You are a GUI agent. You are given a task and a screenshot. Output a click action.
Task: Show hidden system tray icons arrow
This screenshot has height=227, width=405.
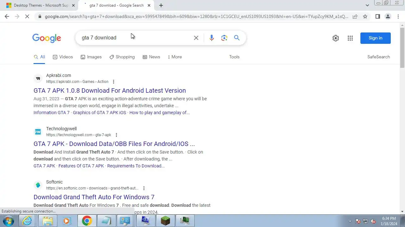click(x=350, y=221)
